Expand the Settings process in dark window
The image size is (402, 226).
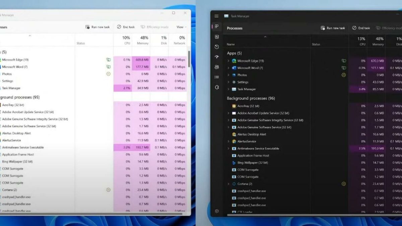(228, 82)
